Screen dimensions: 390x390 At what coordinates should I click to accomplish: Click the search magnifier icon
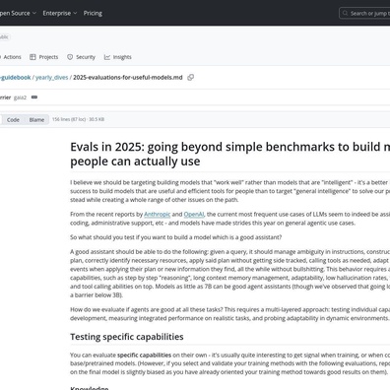[345, 13]
